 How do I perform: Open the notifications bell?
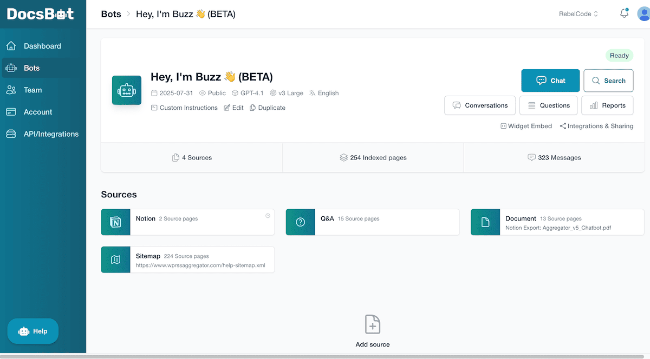624,14
